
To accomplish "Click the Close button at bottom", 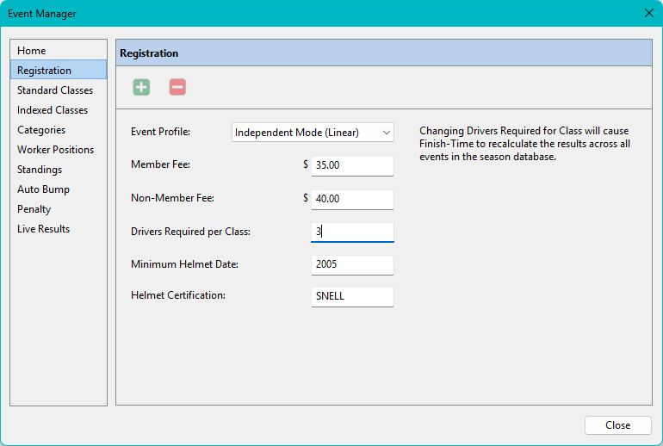I will [x=617, y=424].
